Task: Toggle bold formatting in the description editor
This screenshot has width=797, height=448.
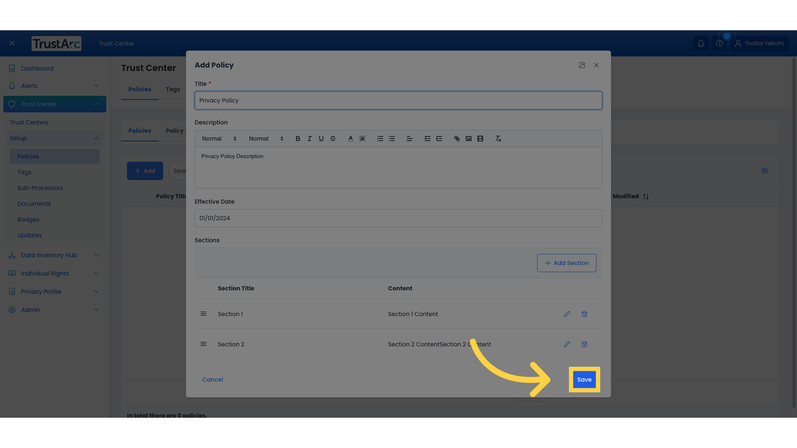Action: click(298, 139)
